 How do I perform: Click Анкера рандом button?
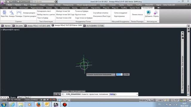29,13
